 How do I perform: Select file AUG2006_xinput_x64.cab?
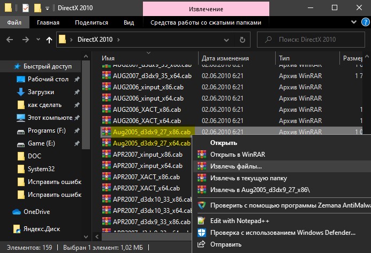pyautogui.click(x=148, y=98)
